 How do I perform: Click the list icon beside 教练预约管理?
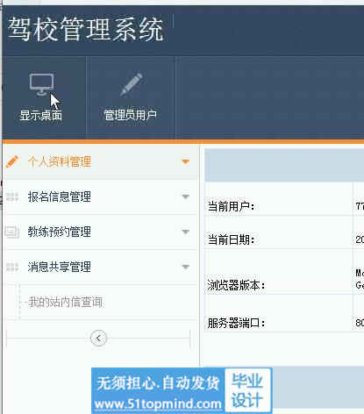coord(12,232)
